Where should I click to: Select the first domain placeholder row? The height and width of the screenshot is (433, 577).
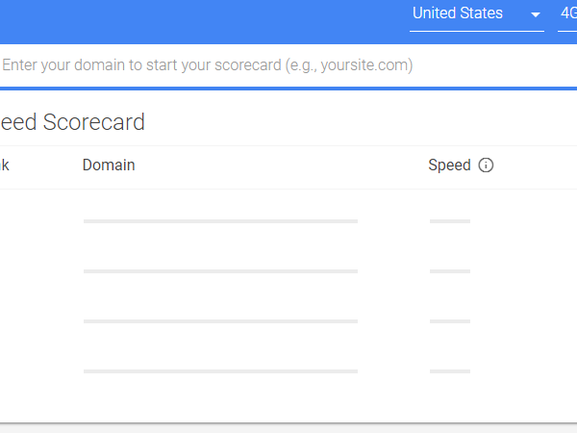point(220,221)
